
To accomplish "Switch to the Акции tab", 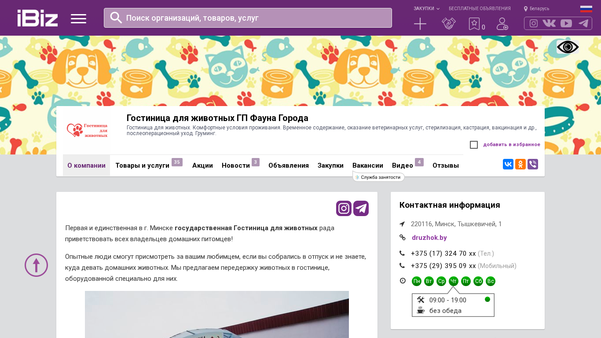I will [202, 165].
